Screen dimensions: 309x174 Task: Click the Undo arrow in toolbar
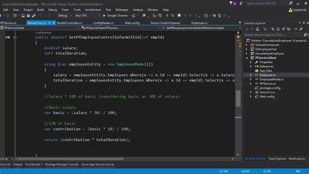coord(41,15)
